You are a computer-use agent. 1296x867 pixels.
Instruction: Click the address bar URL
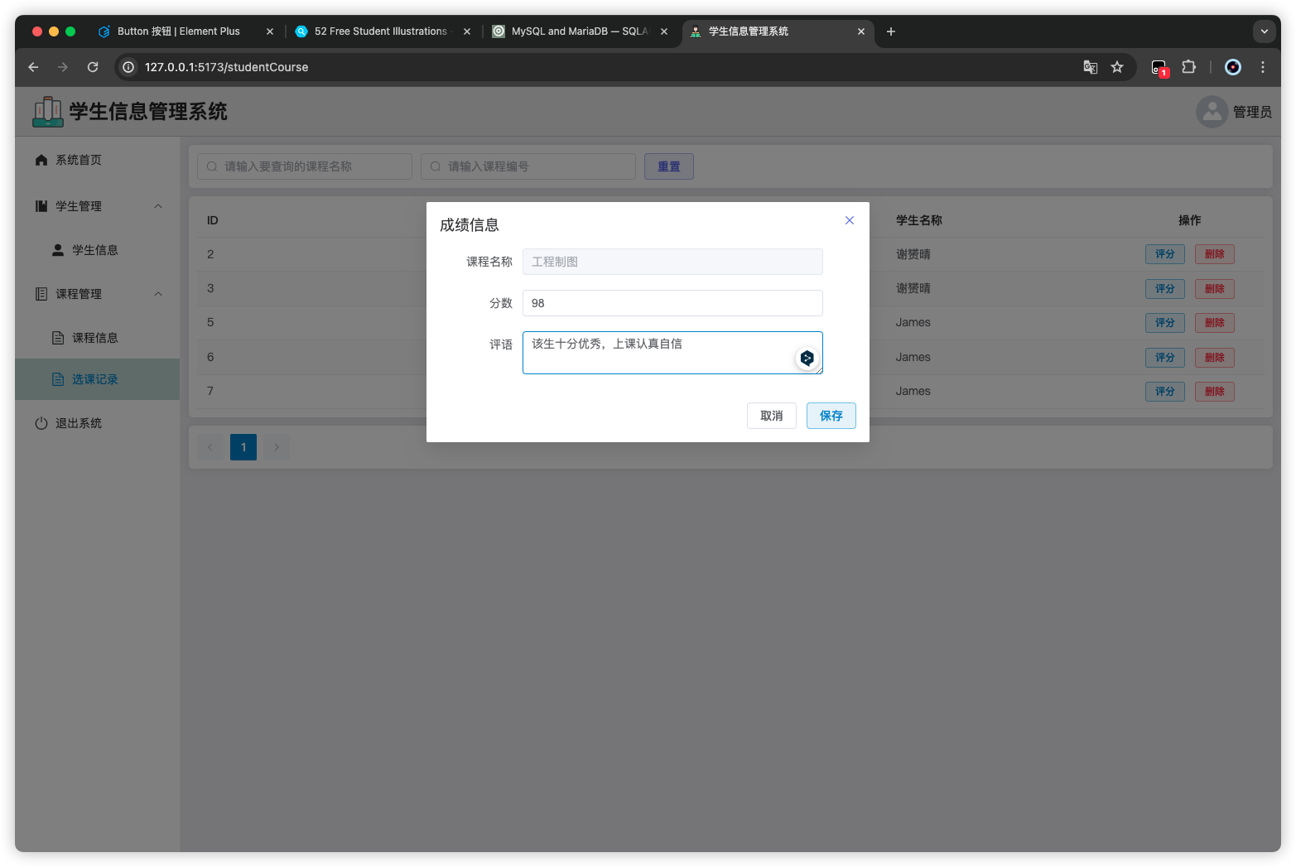pos(226,67)
